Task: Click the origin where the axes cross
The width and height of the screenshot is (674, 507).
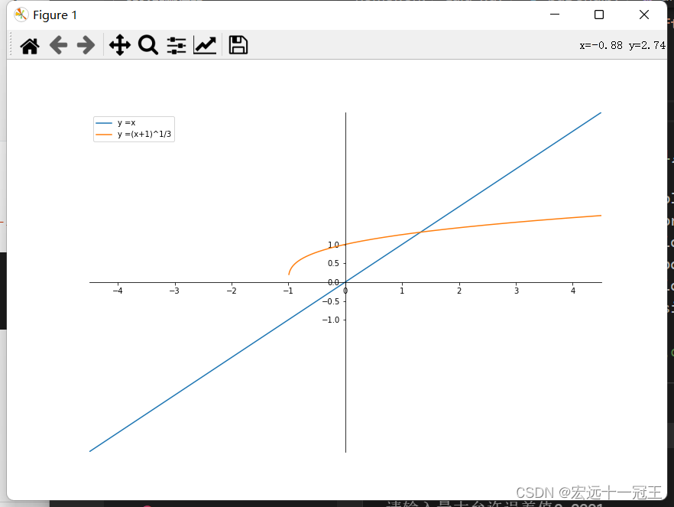Action: click(x=345, y=282)
